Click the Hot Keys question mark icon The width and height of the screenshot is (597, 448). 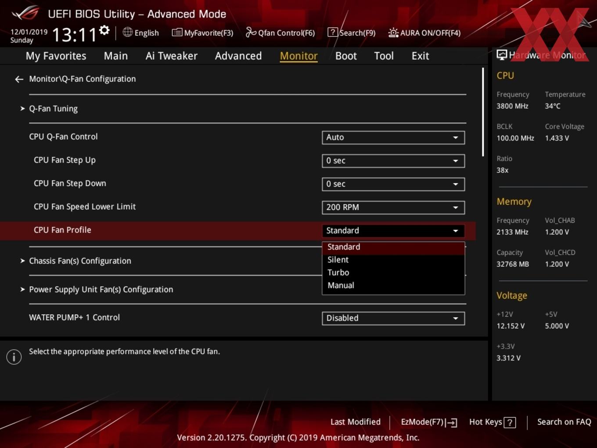510,423
